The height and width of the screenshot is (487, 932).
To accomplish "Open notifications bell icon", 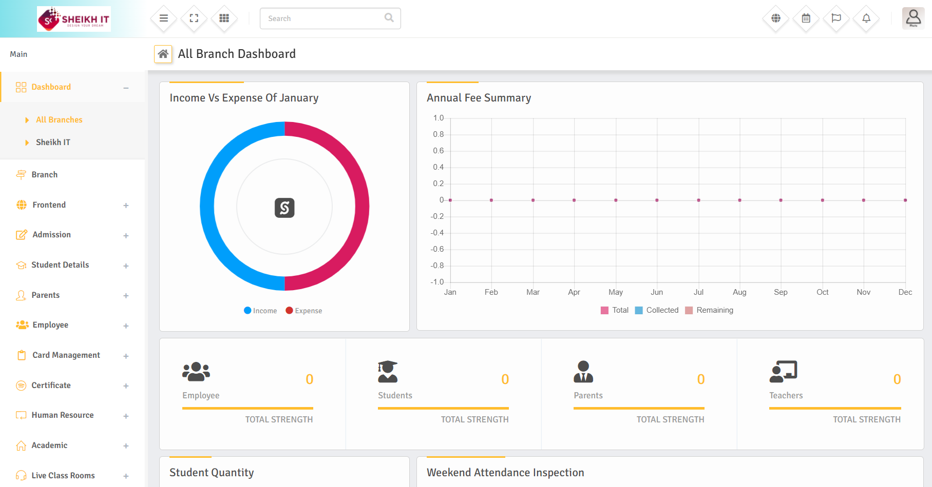I will coord(866,18).
